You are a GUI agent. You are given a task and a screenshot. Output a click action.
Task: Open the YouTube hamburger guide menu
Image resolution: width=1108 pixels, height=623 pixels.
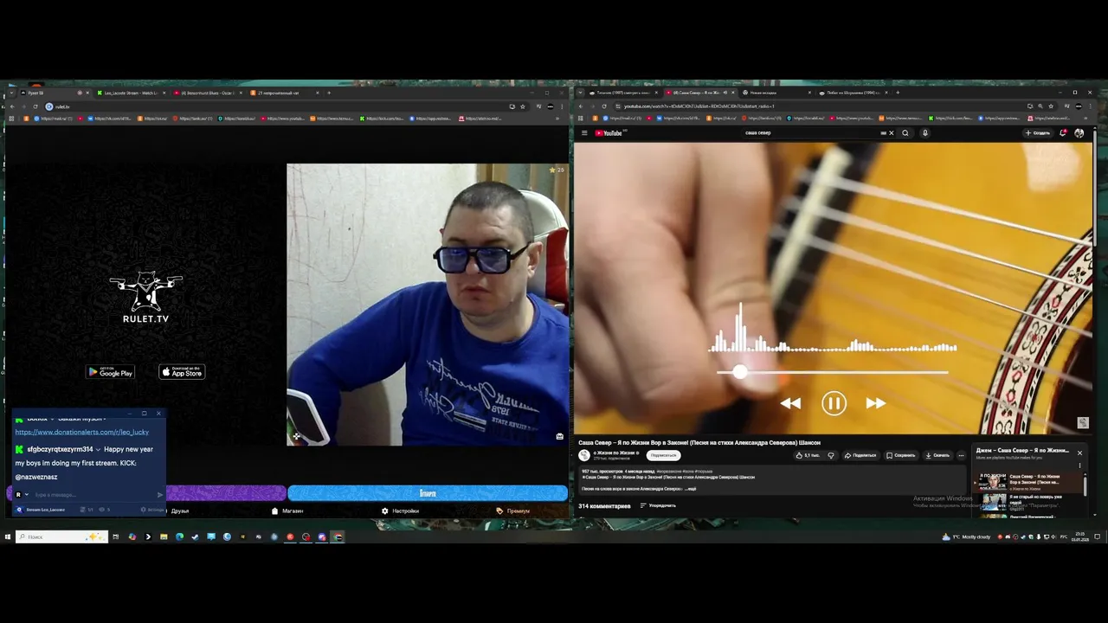click(584, 133)
